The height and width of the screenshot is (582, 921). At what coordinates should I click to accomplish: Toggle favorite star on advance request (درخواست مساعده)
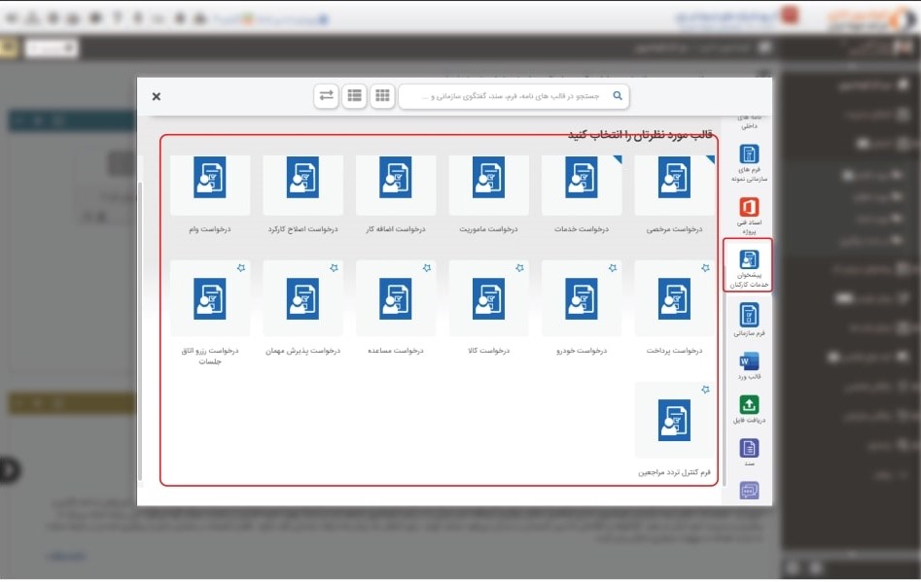427,267
